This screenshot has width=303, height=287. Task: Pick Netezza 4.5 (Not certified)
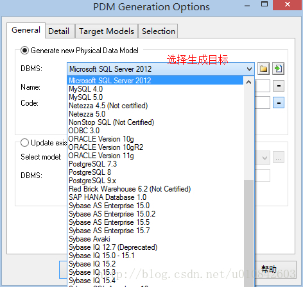(155, 106)
